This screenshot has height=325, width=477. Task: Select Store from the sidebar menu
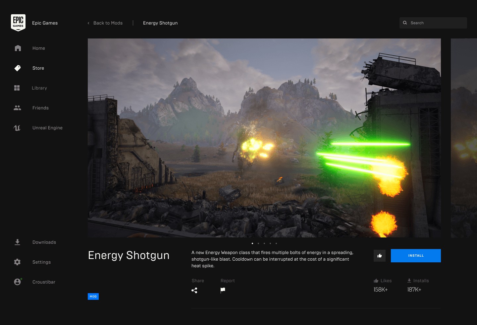coord(38,68)
